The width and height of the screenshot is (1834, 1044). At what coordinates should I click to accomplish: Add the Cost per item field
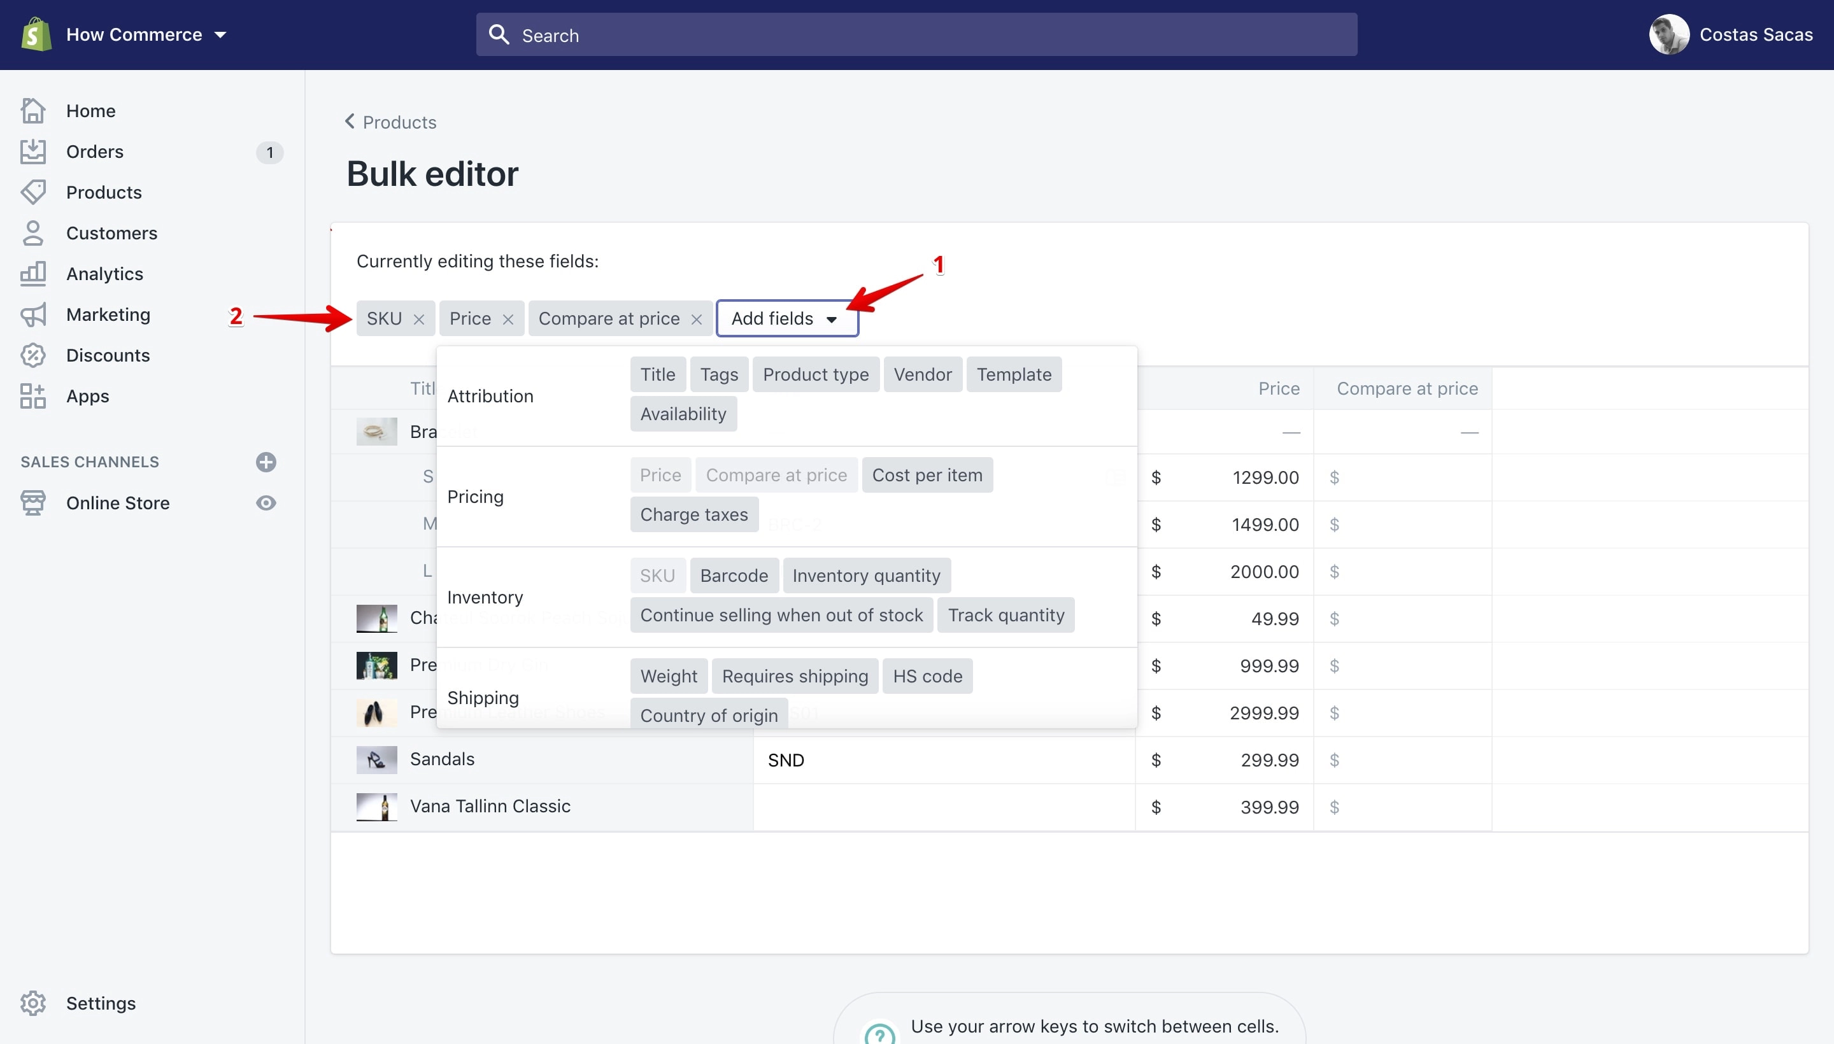pyautogui.click(x=927, y=475)
